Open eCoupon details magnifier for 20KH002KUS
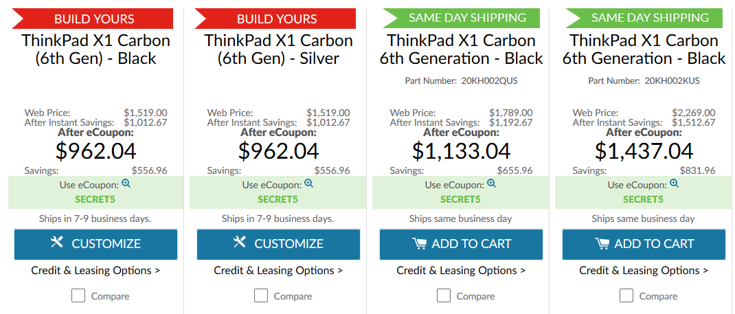Image resolution: width=735 pixels, height=314 pixels. [x=674, y=183]
